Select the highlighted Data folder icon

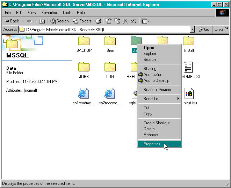tap(136, 40)
